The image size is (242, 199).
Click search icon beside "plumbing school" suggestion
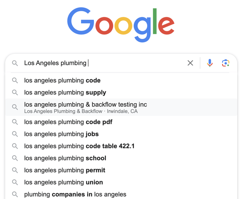[x=15, y=158]
